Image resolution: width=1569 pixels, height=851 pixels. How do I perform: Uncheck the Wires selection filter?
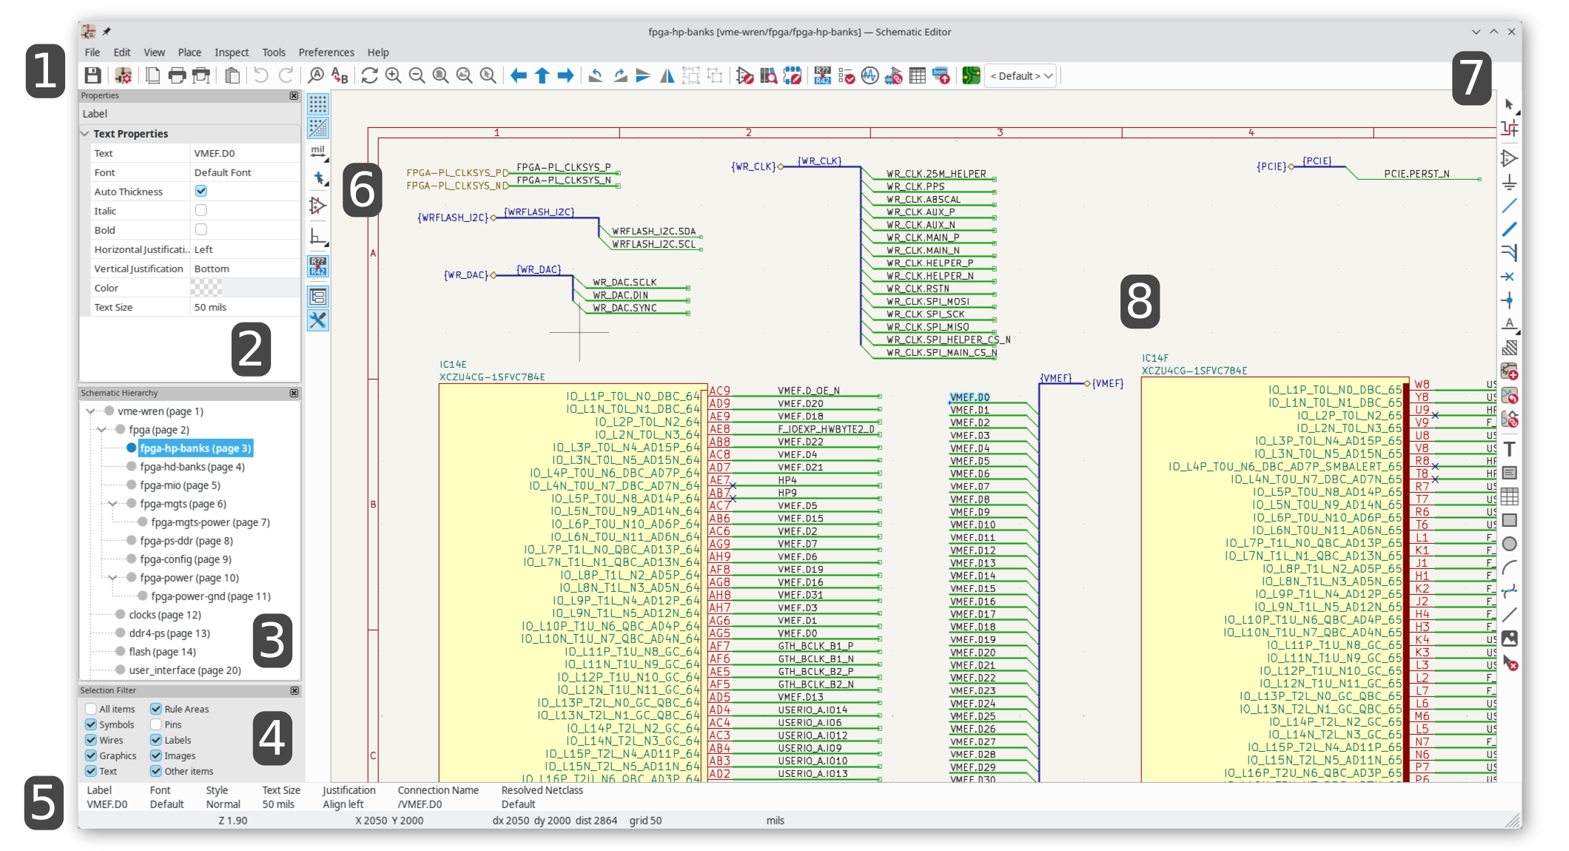90,740
